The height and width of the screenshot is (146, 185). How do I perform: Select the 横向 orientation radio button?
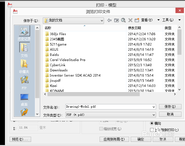[x=152, y=123]
